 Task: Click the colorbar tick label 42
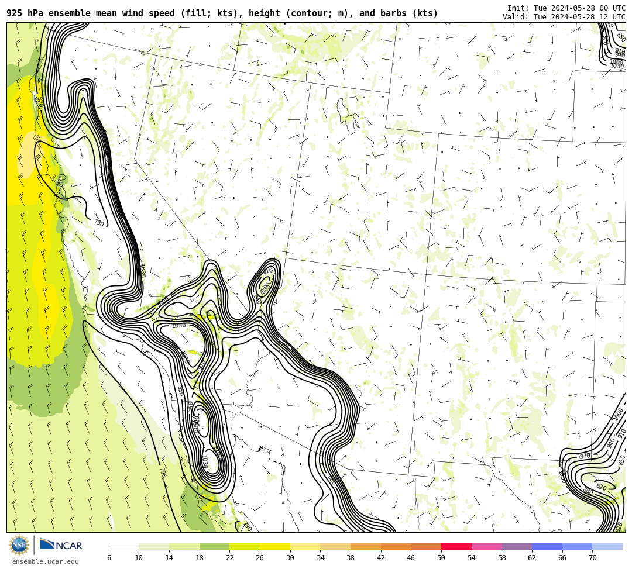pyautogui.click(x=380, y=558)
